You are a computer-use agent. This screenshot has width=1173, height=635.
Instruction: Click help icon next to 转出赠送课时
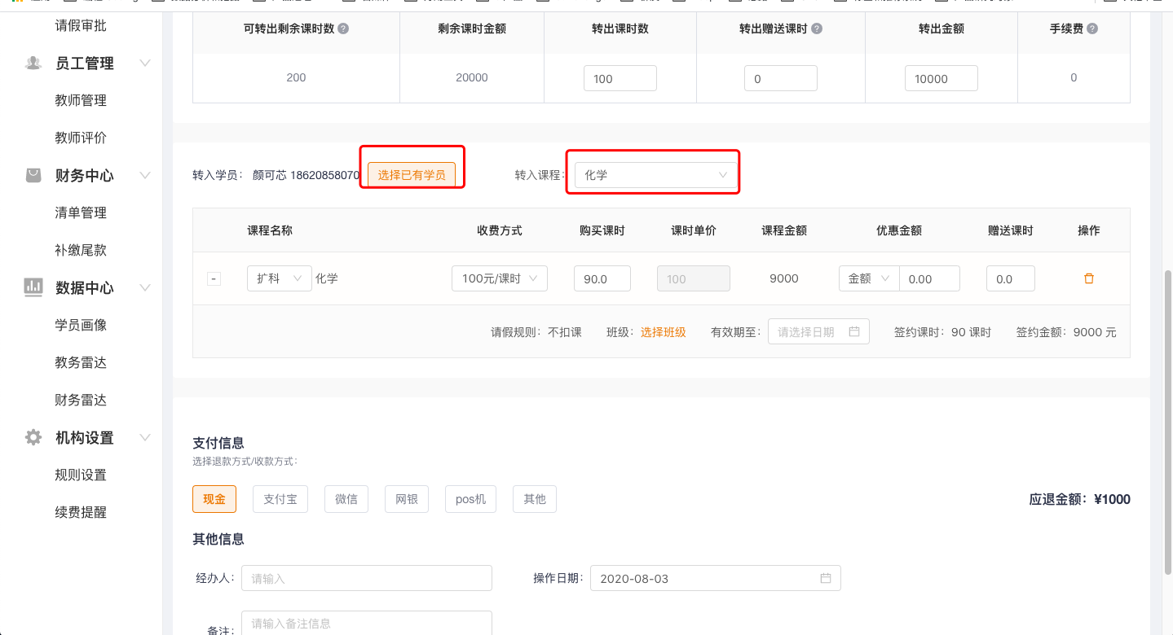(816, 28)
